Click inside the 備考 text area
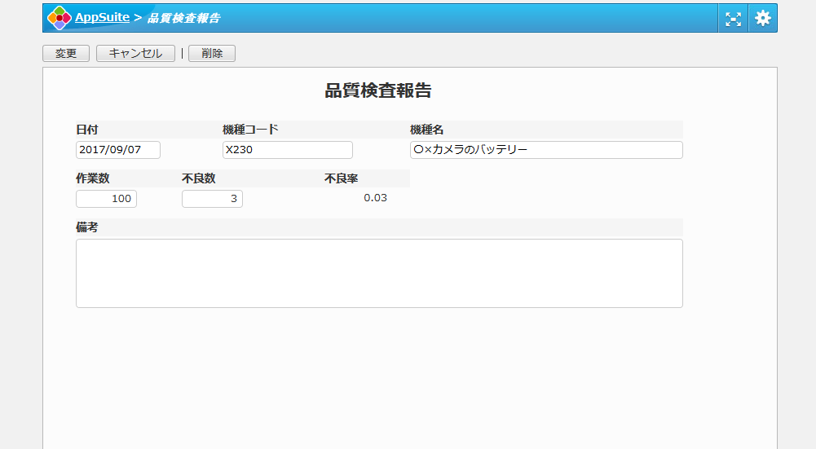 point(379,273)
